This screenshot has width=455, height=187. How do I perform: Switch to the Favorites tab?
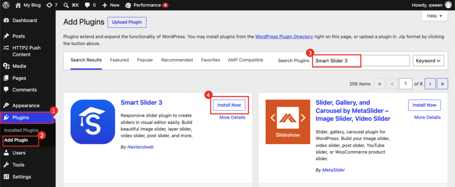210,60
